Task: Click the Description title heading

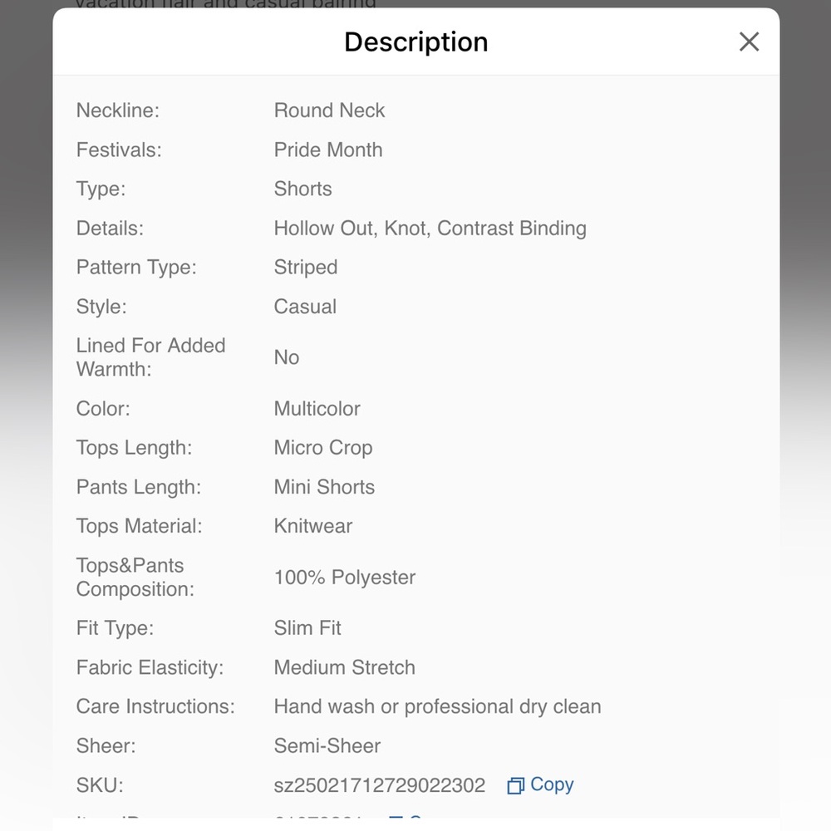Action: [x=416, y=42]
